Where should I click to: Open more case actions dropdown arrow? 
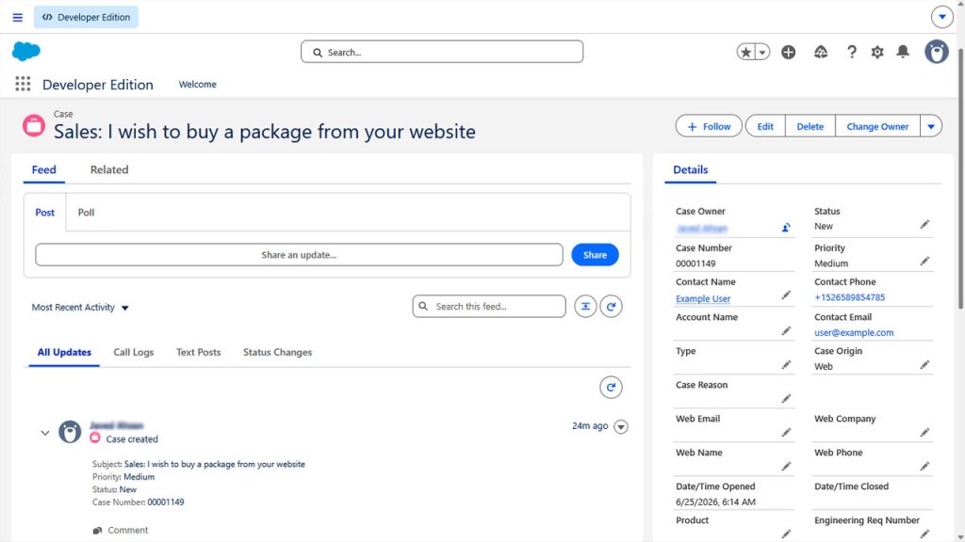[930, 127]
